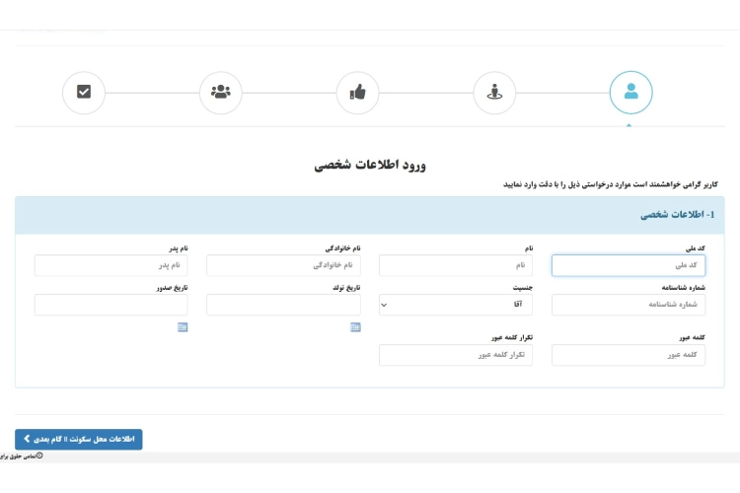
Task: Click the final checkmark step icon
Action: [x=84, y=93]
